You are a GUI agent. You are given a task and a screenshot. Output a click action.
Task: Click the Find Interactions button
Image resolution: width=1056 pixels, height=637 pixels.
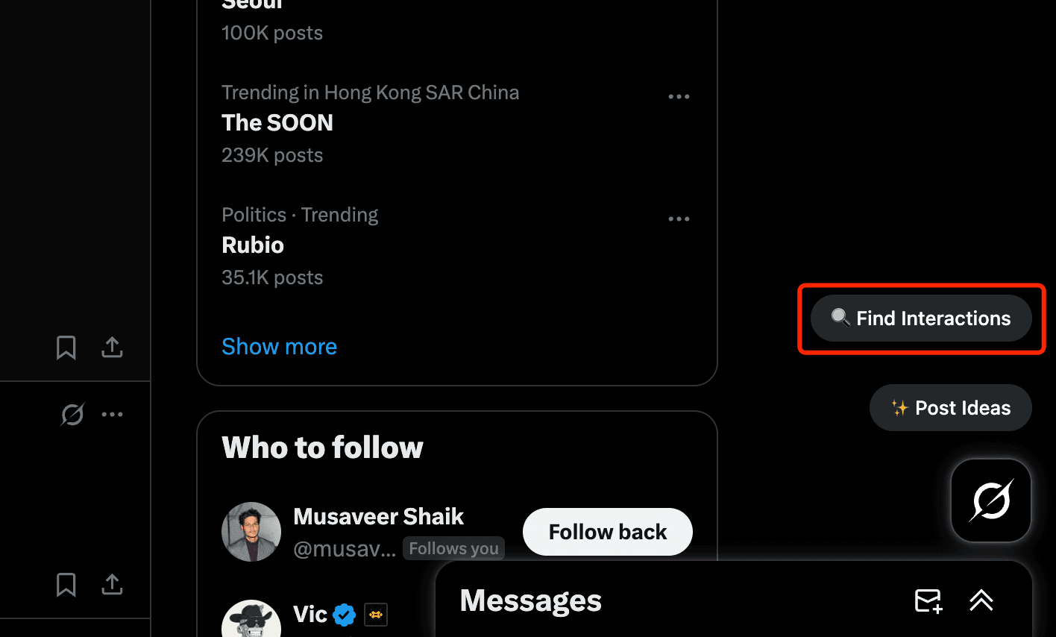coord(921,318)
